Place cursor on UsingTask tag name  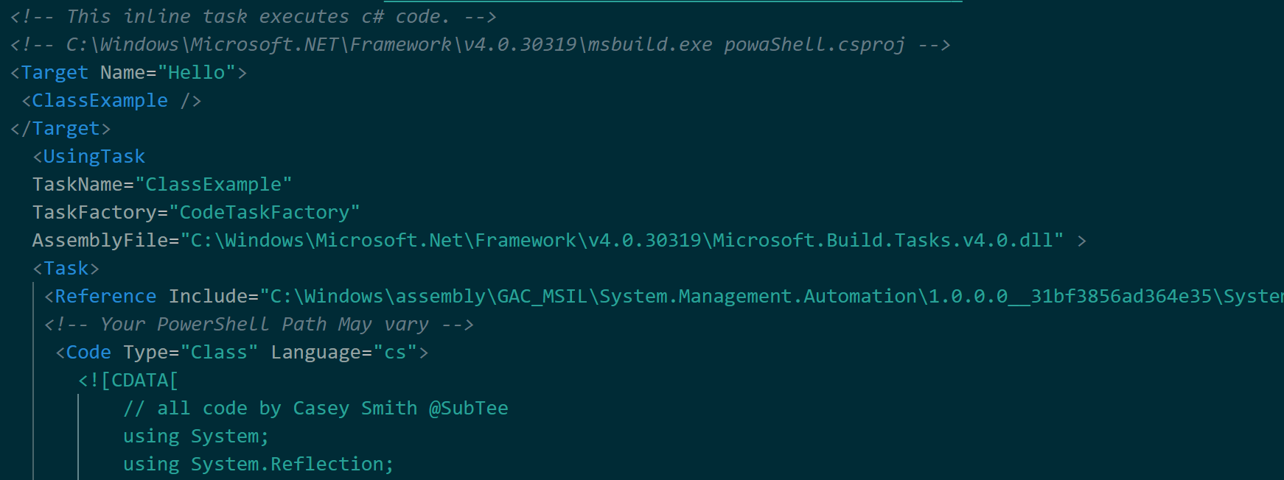click(x=94, y=157)
